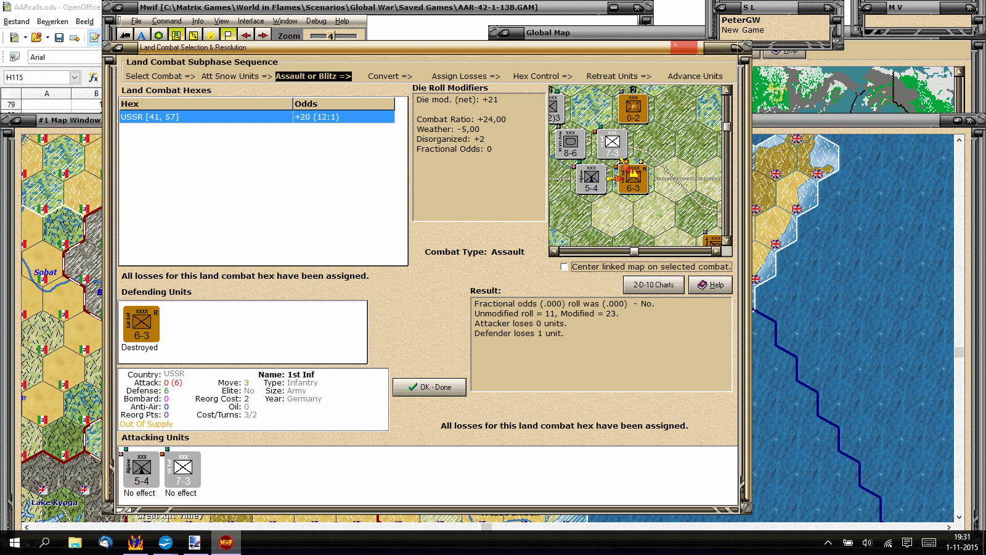Open the Command menu in Mwif
Image resolution: width=986 pixels, height=555 pixels.
(167, 21)
